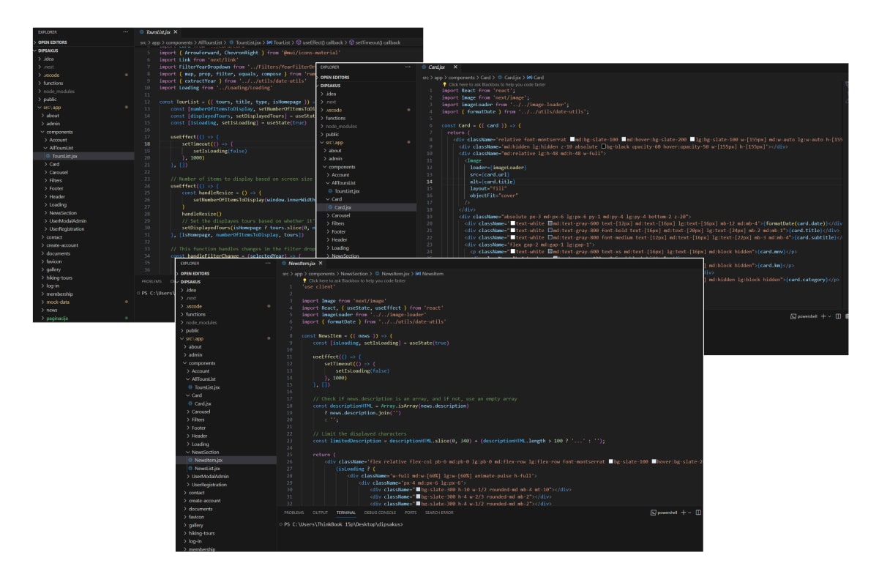Close the Card.jsx editor tab
The height and width of the screenshot is (566, 879).
455,67
